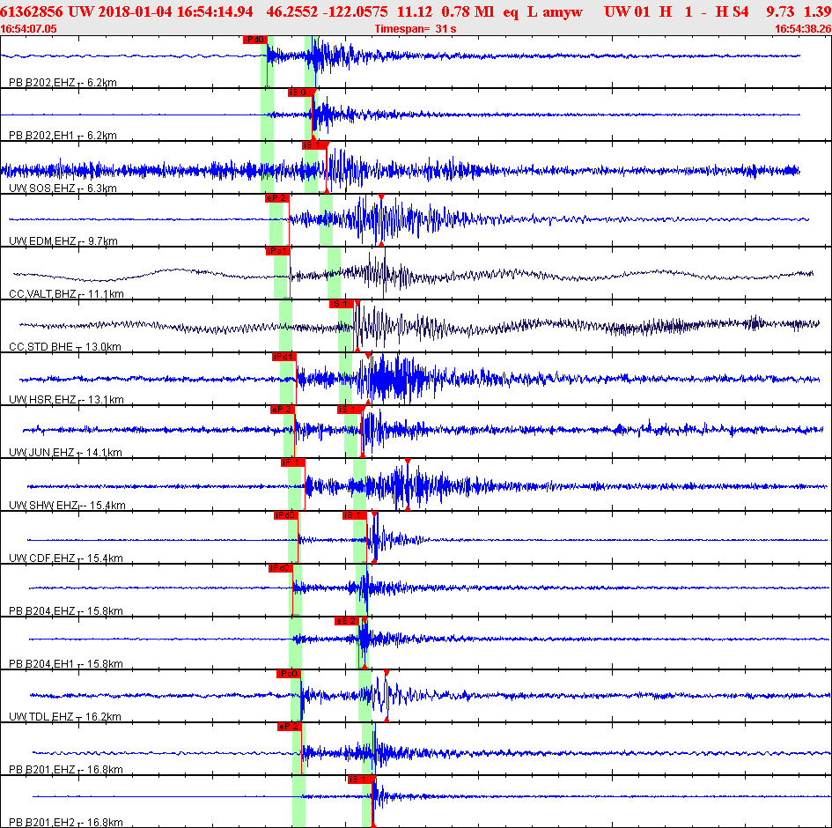Select the eP 2 pick on PB B201 EHZ
This screenshot has height=828, width=832.
click(289, 727)
